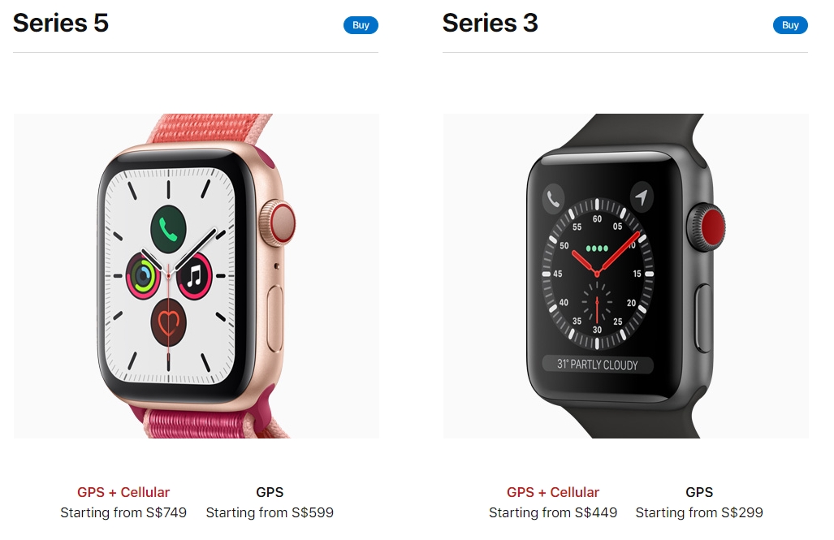This screenshot has height=540, width=834.
Task: Select Series 5 GPS starting from S$599
Action: click(270, 502)
